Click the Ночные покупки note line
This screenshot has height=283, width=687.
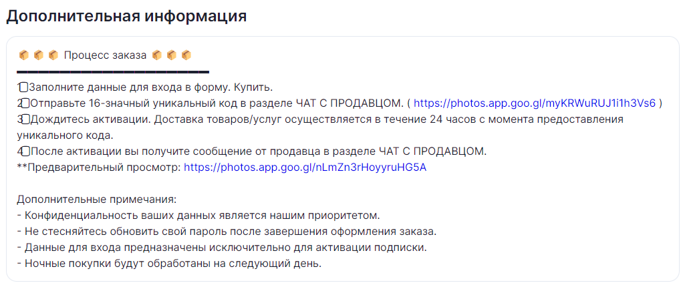170,264
